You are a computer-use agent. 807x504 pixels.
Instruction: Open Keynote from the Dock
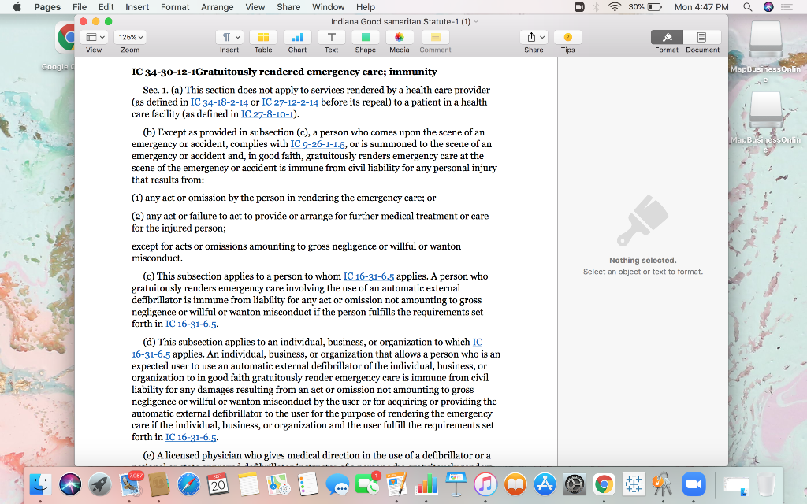(456, 484)
